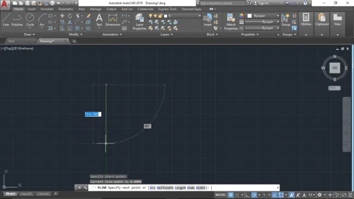354x199 pixels.
Task: Open the Utilities panel
Action: tap(306, 24)
